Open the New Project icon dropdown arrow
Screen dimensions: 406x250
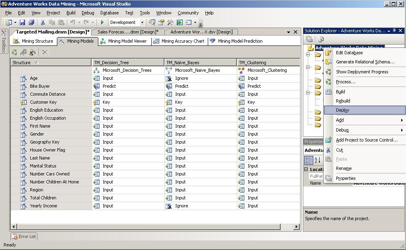(15, 23)
